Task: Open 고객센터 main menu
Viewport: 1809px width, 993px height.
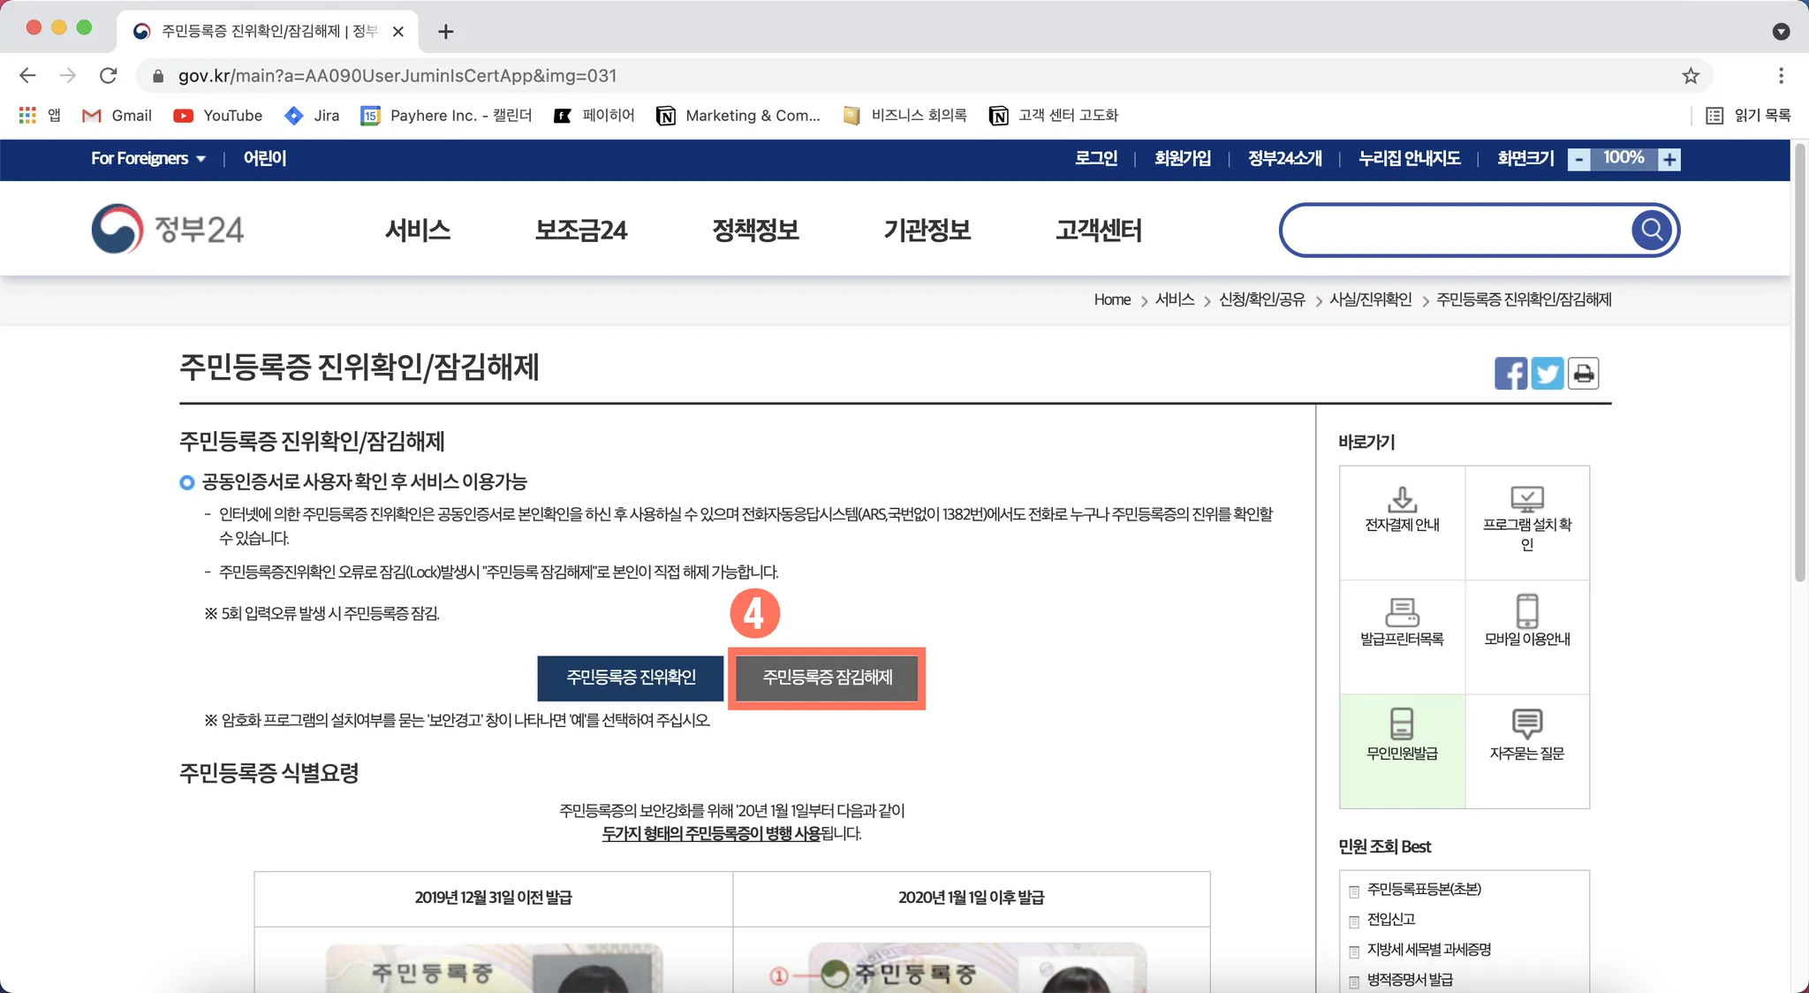Action: (x=1099, y=231)
